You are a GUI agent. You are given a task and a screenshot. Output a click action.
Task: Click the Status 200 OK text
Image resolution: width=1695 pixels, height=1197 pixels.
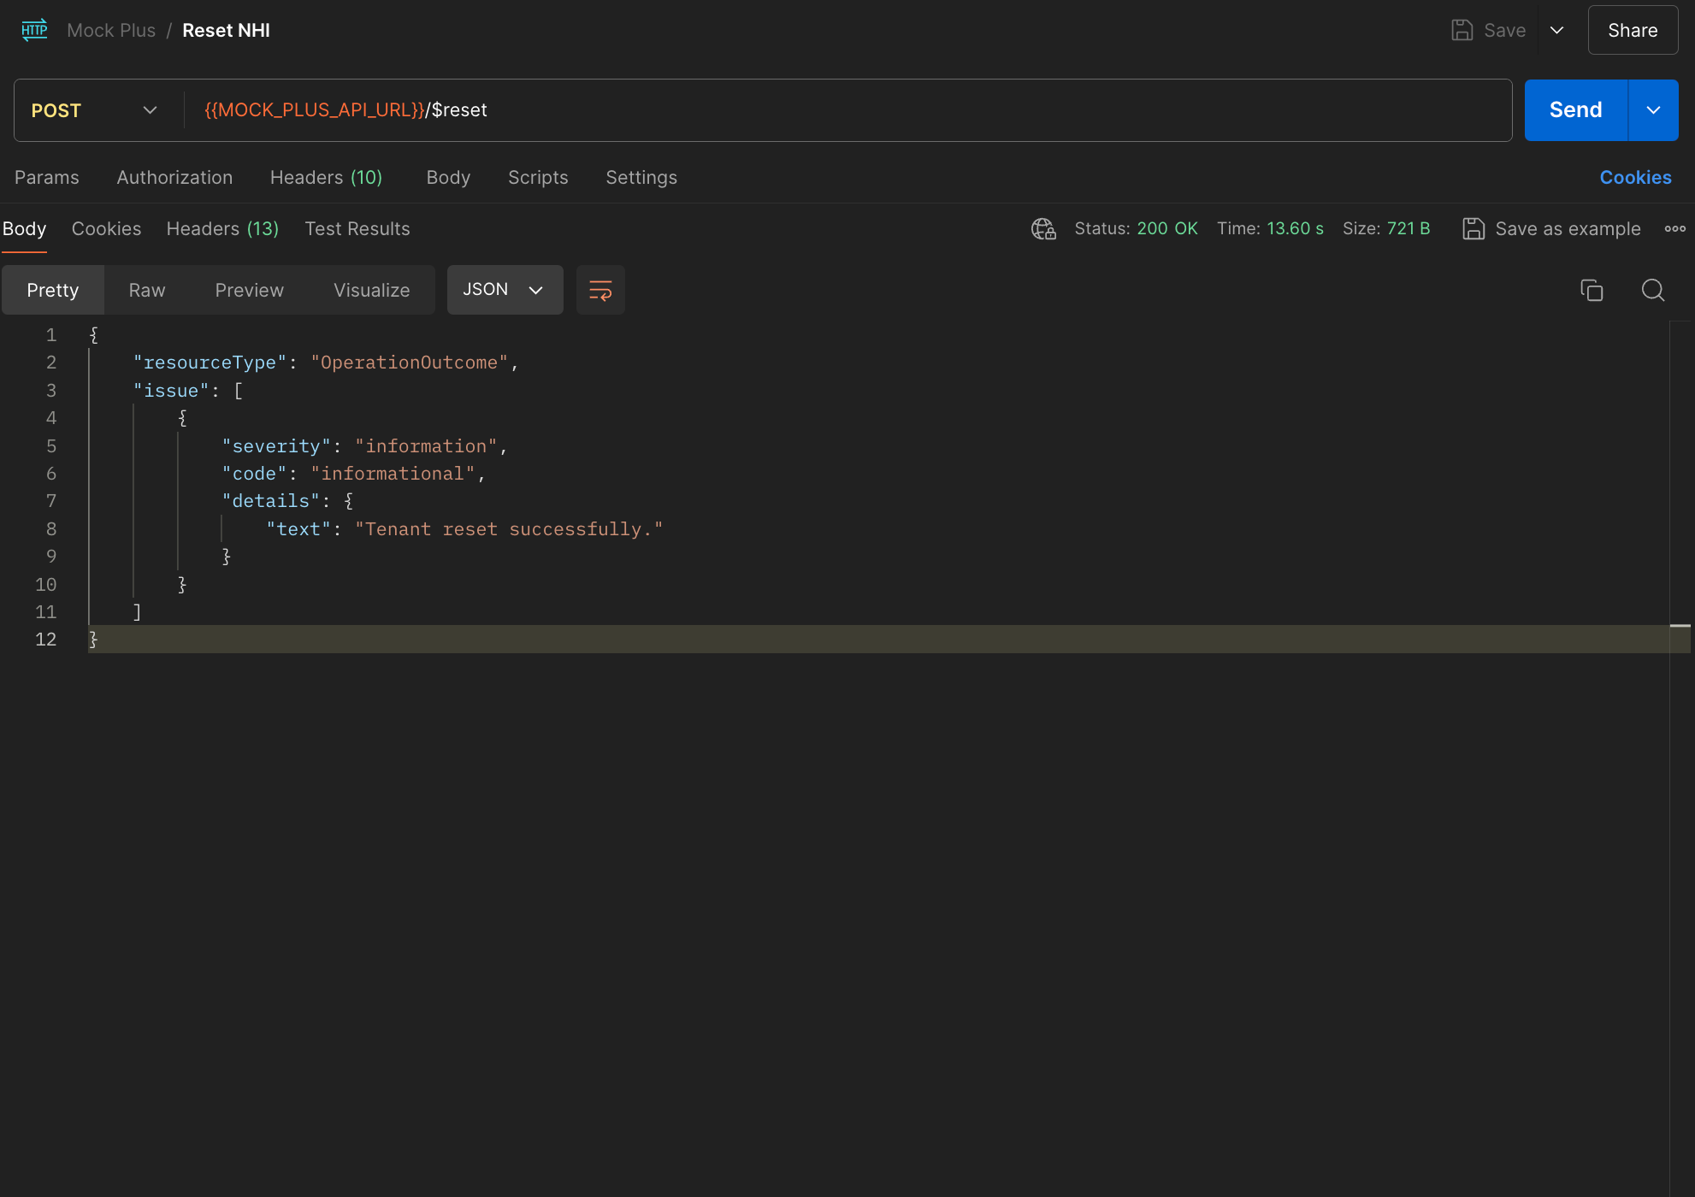1136,228
